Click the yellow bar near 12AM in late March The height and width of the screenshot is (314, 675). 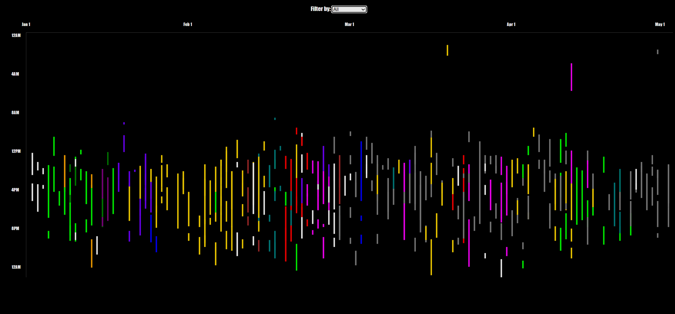[447, 50]
